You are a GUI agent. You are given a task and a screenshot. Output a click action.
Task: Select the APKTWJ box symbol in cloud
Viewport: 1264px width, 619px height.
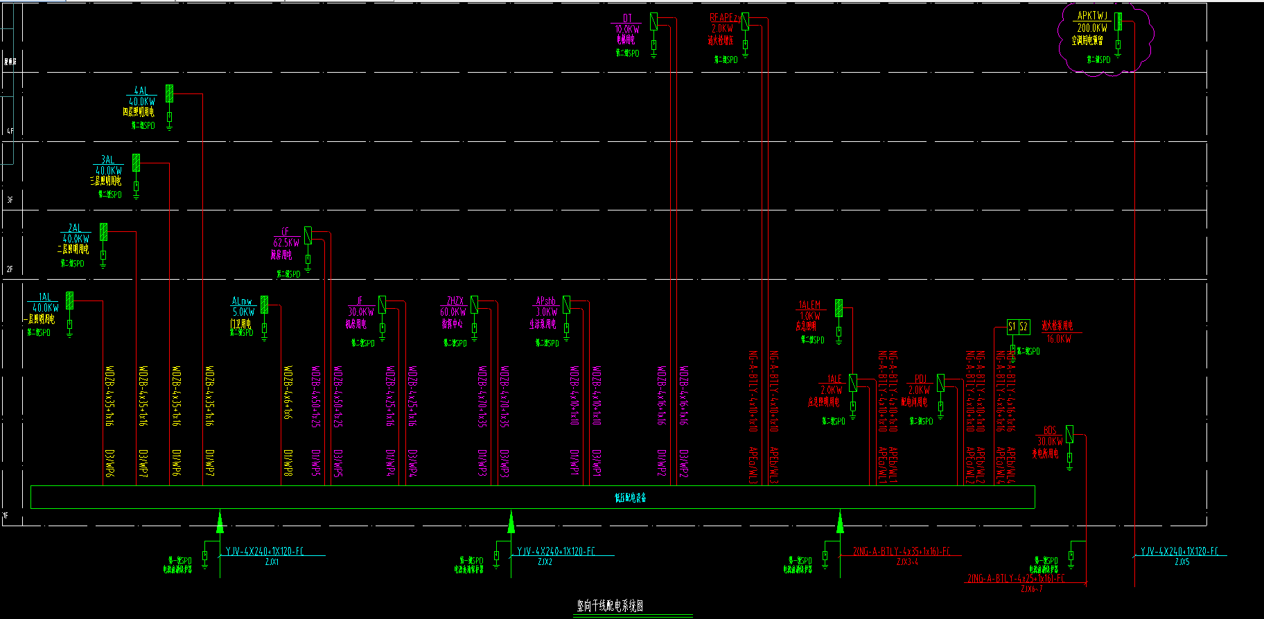[x=1118, y=21]
